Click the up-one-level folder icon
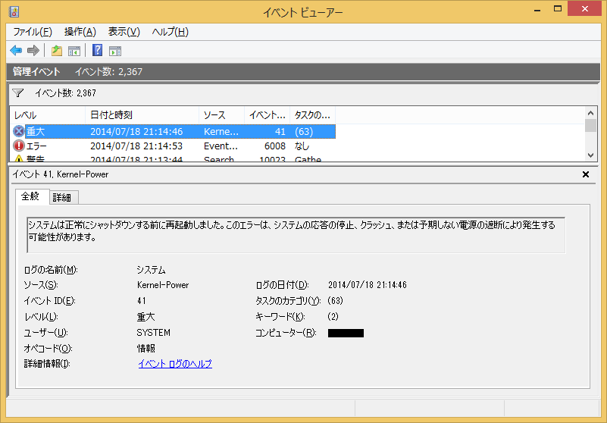The width and height of the screenshot is (607, 423). pyautogui.click(x=57, y=50)
